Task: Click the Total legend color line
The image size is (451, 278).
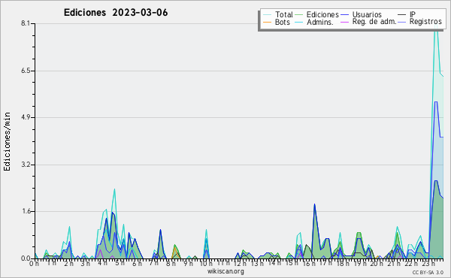Action: coord(268,15)
